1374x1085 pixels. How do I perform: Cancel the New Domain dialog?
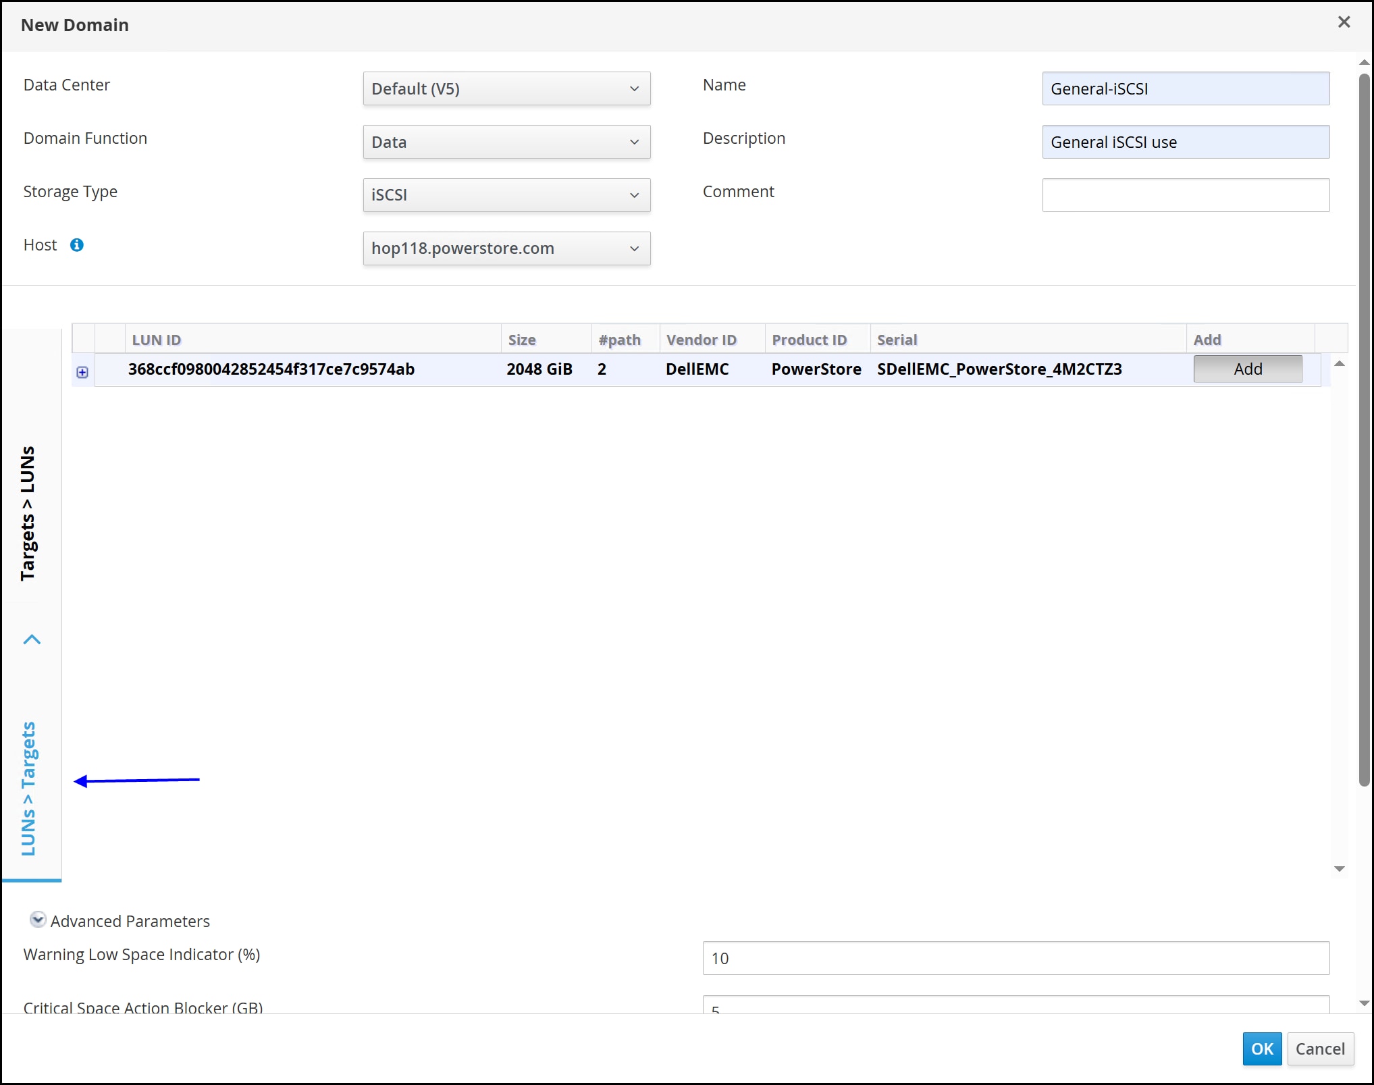point(1320,1049)
